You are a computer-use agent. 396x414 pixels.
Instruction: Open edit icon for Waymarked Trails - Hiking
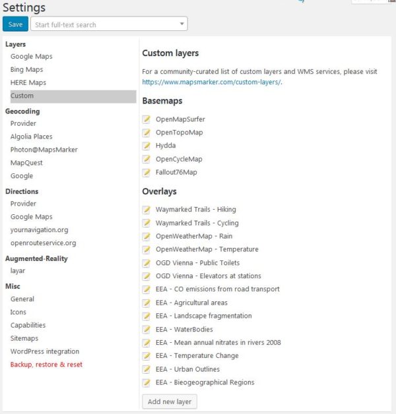point(146,210)
